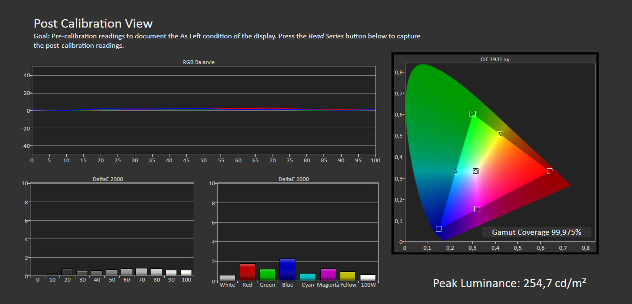Click the Blue bar in color DeltaE chart

pos(287,269)
